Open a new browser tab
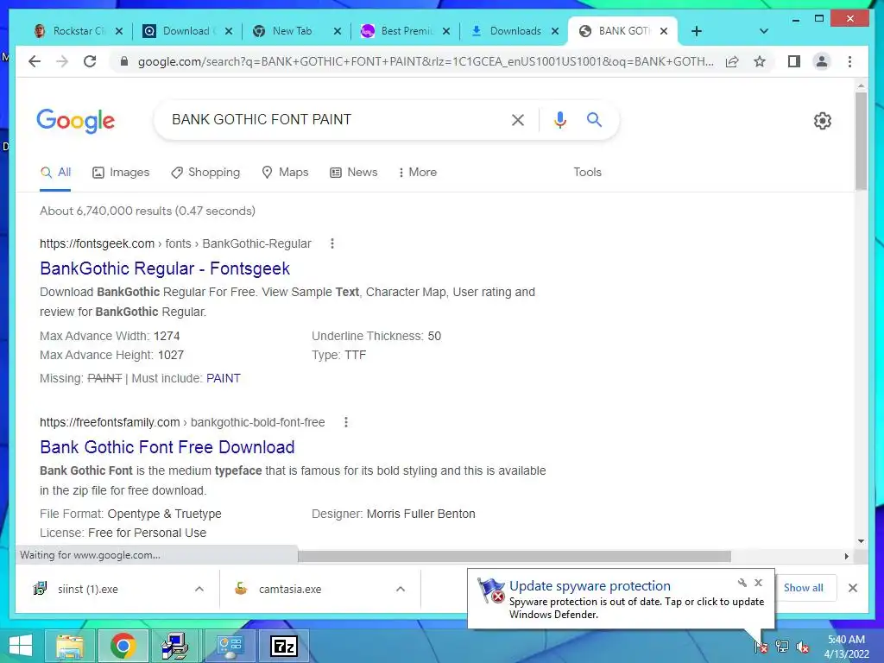The width and height of the screenshot is (884, 663). point(697,31)
